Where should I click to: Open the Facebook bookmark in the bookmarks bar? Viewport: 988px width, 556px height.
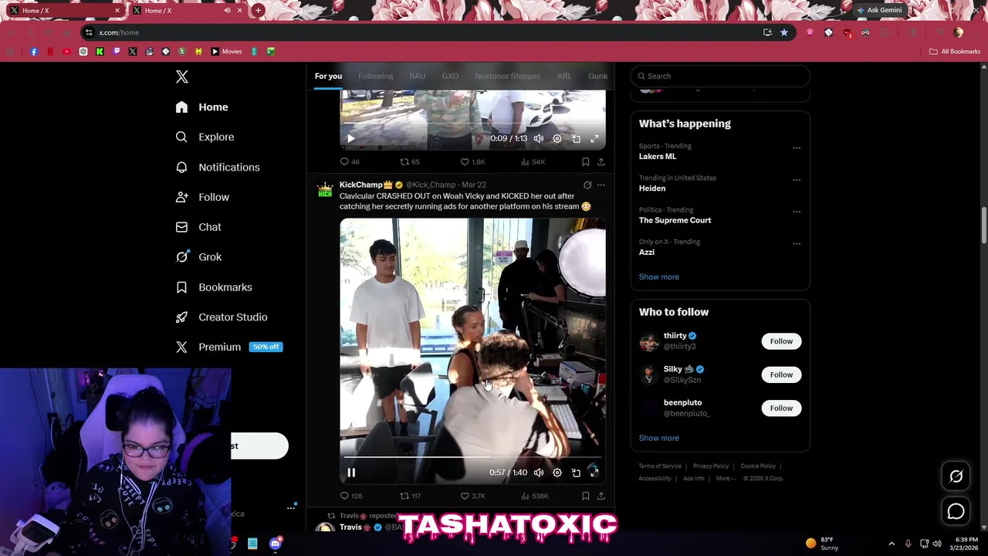(34, 52)
